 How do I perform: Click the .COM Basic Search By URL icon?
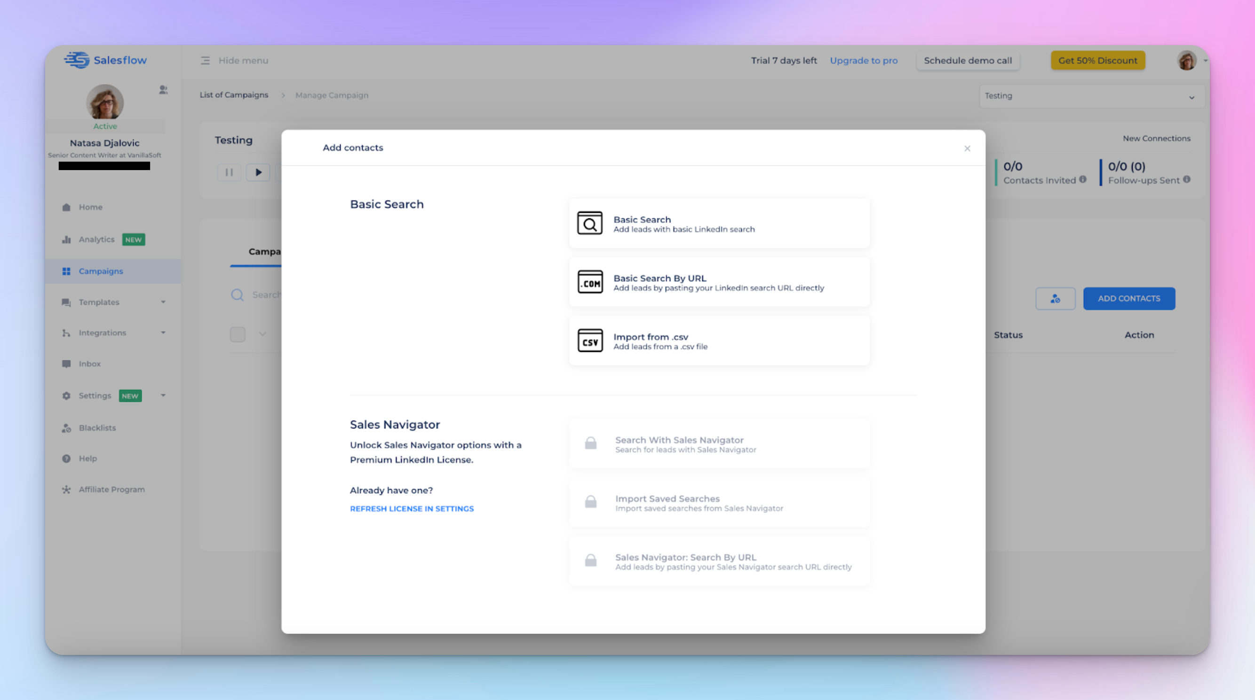[589, 282]
